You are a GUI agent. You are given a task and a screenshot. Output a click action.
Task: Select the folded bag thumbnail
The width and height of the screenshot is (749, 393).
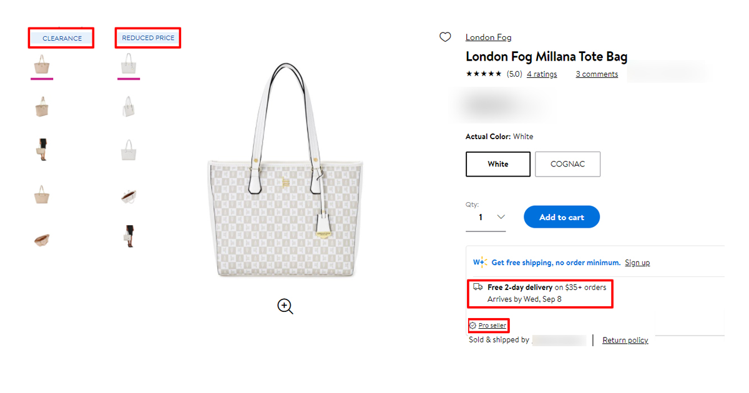(x=41, y=237)
